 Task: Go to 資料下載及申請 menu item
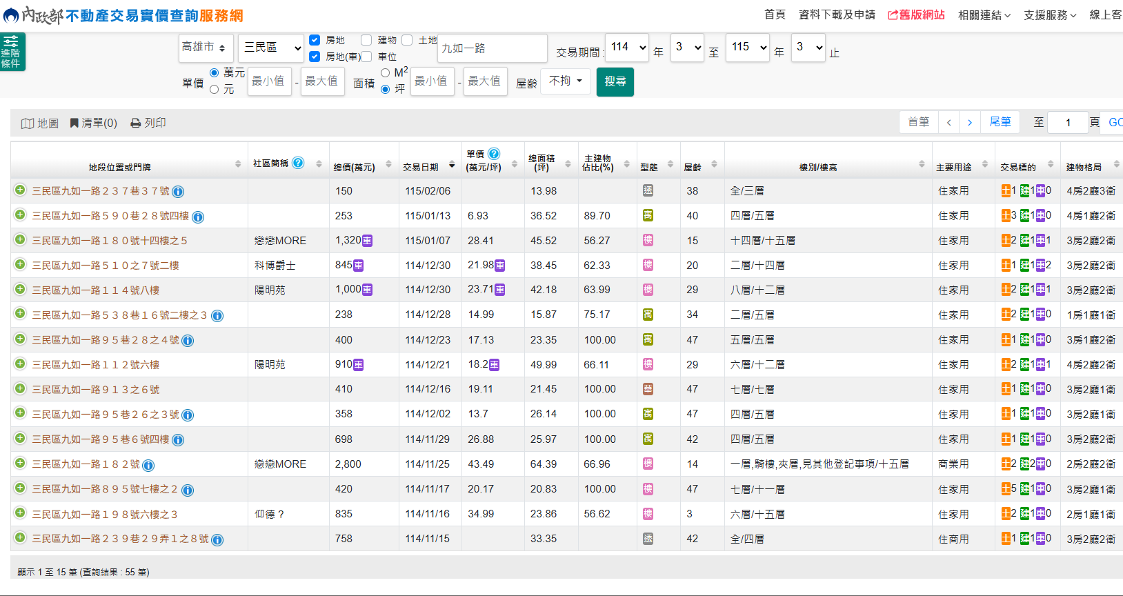pyautogui.click(x=836, y=14)
